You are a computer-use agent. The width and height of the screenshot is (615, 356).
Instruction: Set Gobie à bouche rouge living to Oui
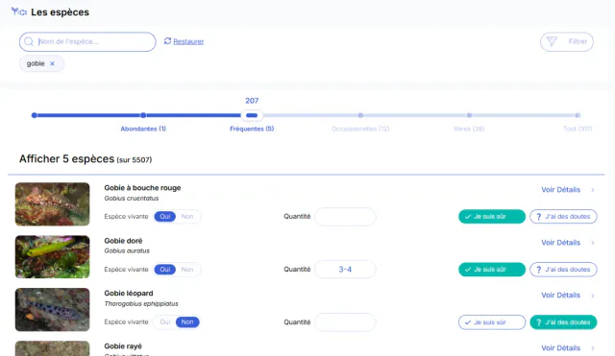point(164,217)
